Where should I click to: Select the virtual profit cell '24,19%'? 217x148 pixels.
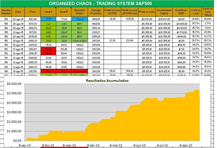[x=208, y=32]
